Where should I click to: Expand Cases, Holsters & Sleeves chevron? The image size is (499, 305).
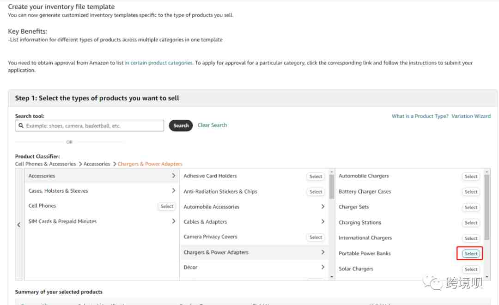coord(173,191)
